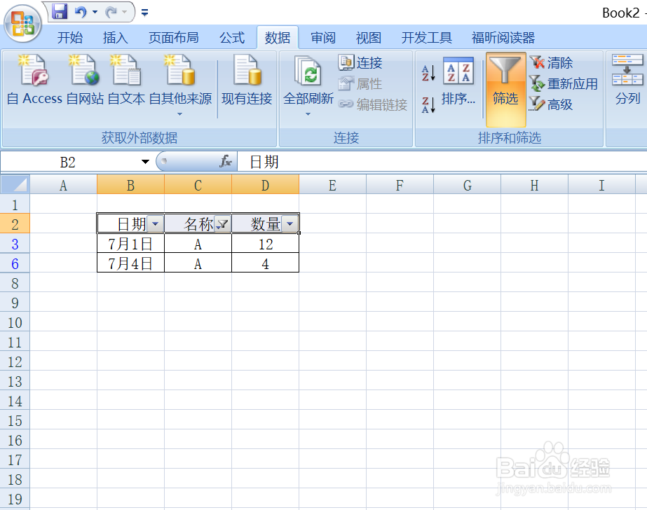Expand the 全部刷新 dropdown arrow
Viewport: 647px width, 510px height.
tap(308, 113)
